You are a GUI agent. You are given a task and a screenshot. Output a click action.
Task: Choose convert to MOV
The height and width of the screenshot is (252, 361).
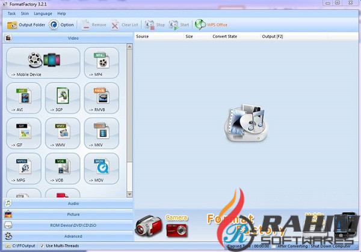click(x=102, y=169)
